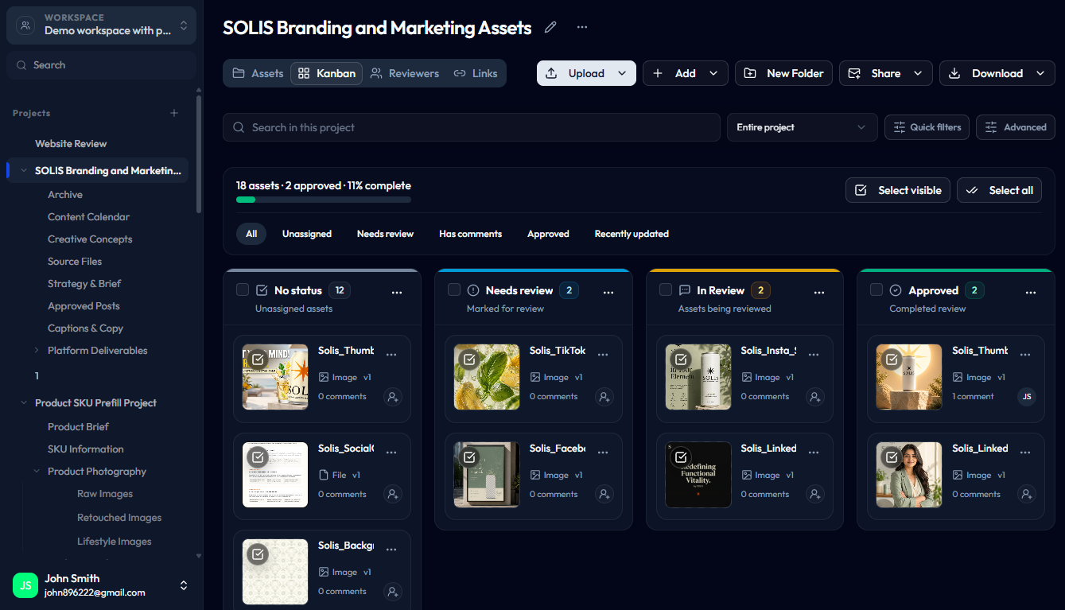Screen dimensions: 1065x610
Task: Switch to the Kanban tab
Action: [327, 73]
